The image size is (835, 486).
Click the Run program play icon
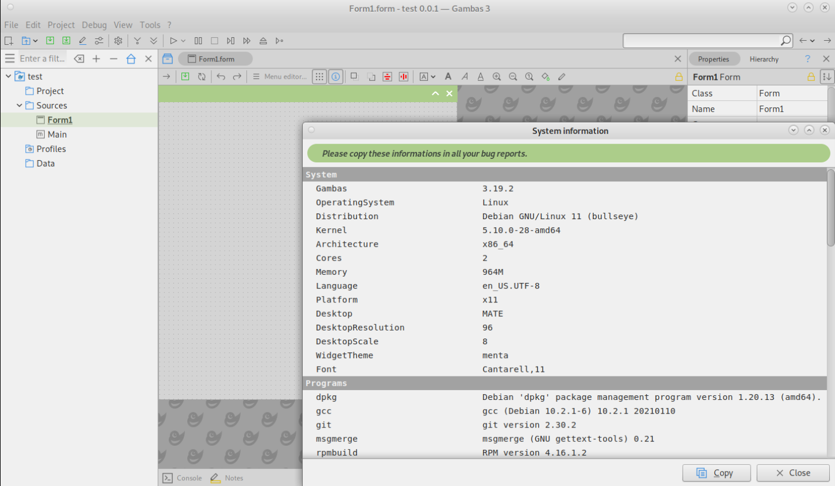pyautogui.click(x=173, y=41)
